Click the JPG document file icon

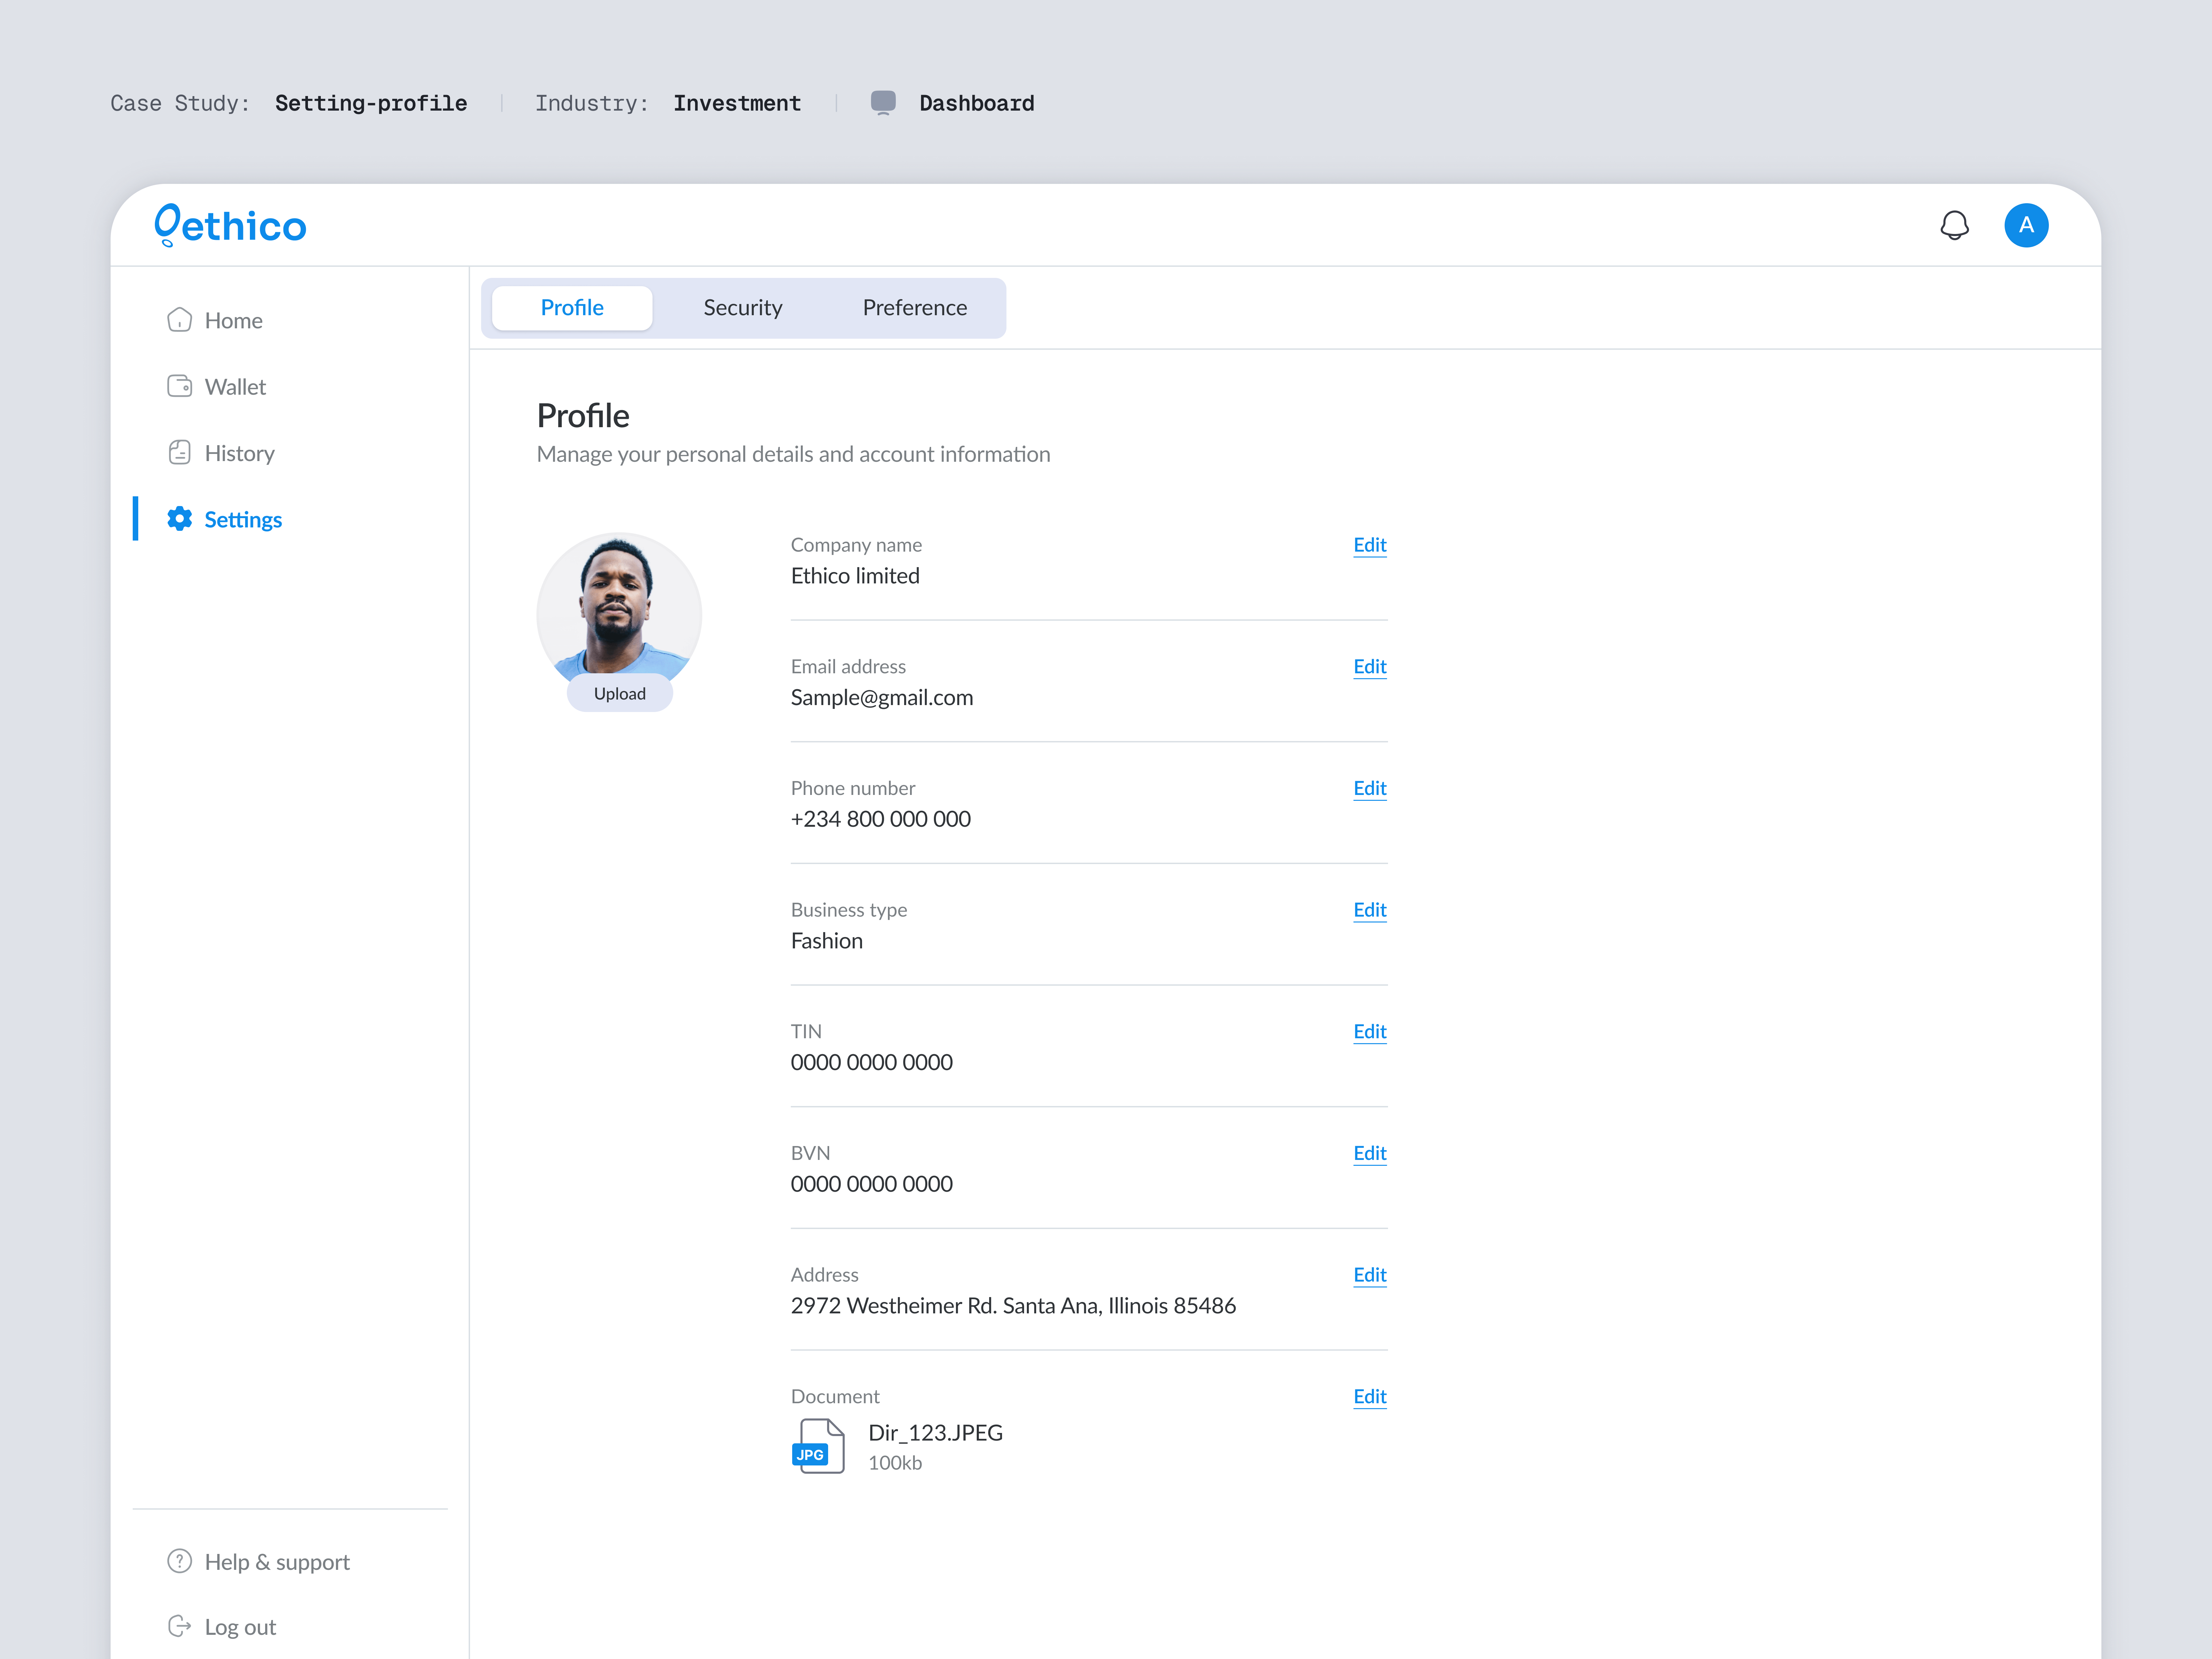818,1446
